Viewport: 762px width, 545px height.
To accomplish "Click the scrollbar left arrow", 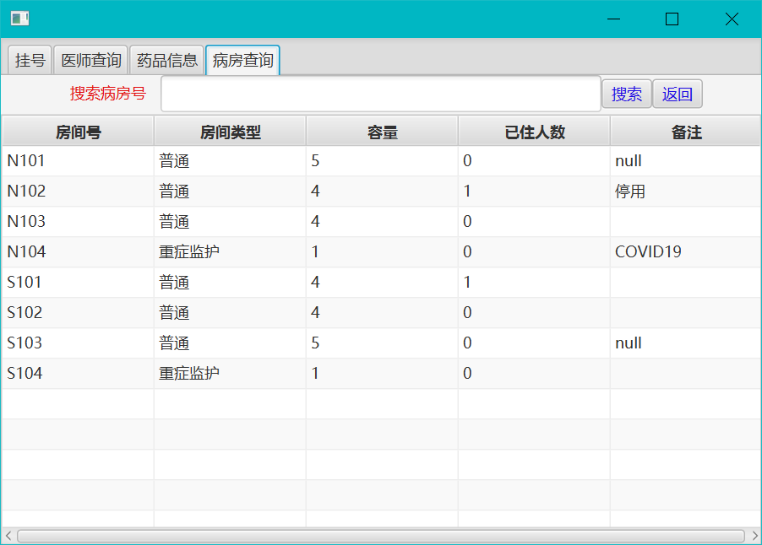I will coord(8,536).
